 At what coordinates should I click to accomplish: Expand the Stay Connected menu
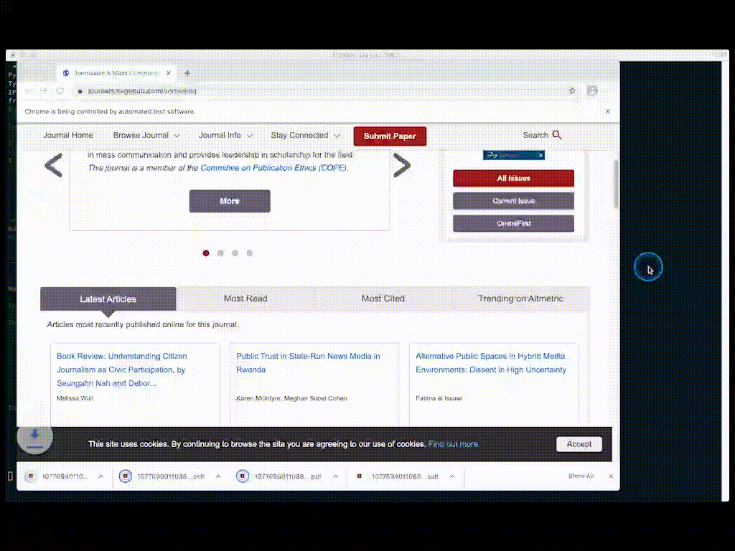305,135
